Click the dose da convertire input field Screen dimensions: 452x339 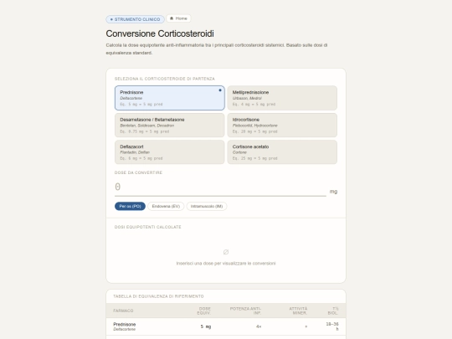220,187
